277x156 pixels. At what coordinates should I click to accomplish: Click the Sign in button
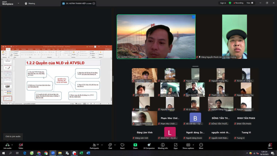point(223,3)
